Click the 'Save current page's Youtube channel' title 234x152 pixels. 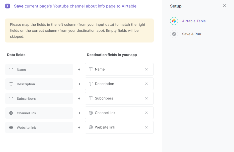pos(75,6)
